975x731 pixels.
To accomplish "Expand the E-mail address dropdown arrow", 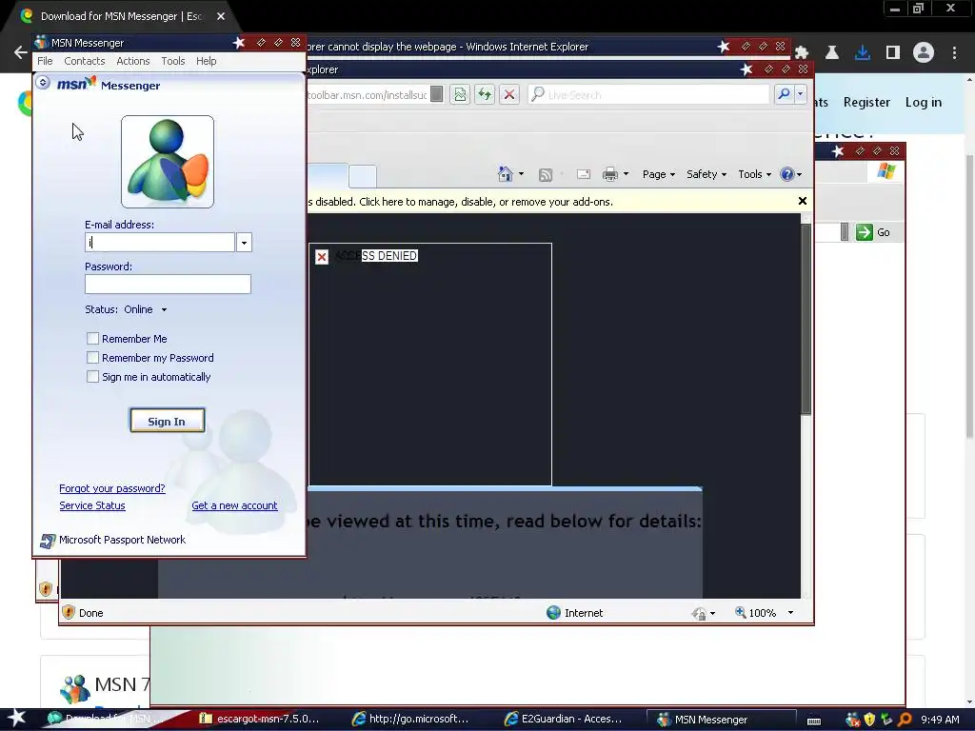I will point(245,243).
